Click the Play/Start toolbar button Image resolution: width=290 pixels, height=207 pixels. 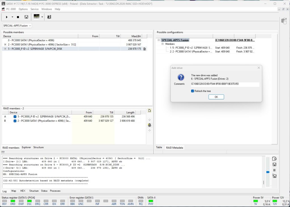pos(7,17)
